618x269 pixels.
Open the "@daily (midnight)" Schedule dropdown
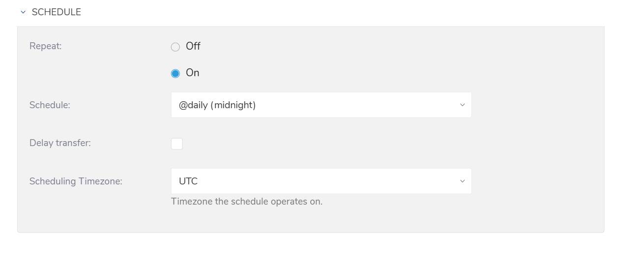[321, 105]
